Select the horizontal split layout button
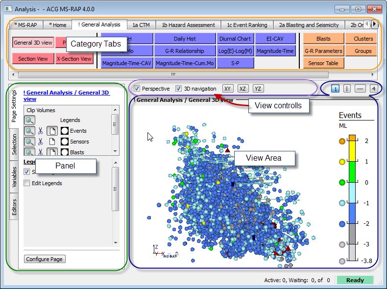 click(360, 88)
